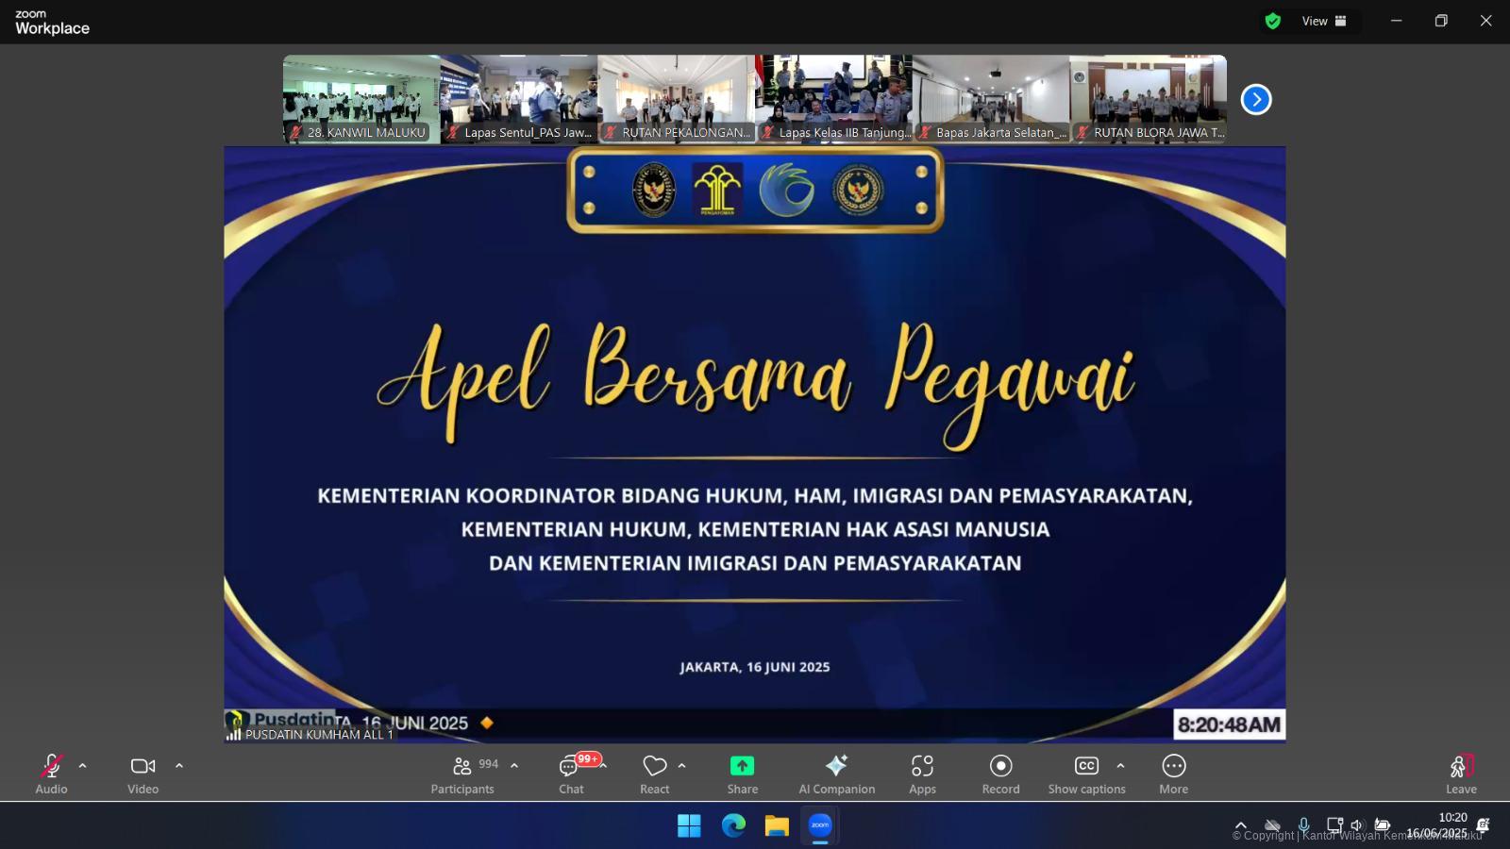Open the View layout menu
Viewport: 1510px width, 849px height.
[1325, 21]
